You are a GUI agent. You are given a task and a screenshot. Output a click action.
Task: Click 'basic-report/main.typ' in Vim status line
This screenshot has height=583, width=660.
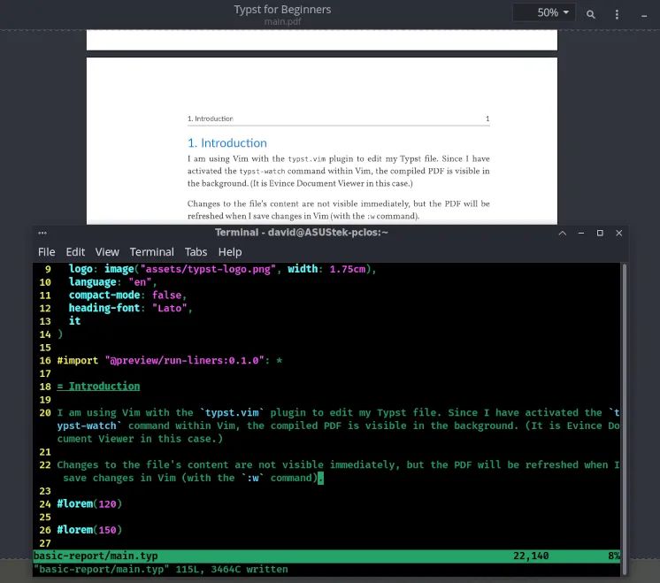click(x=96, y=556)
